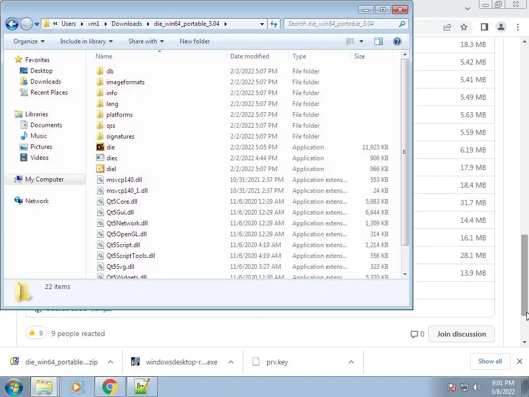
Task: Select the die application icon
Action: point(100,147)
